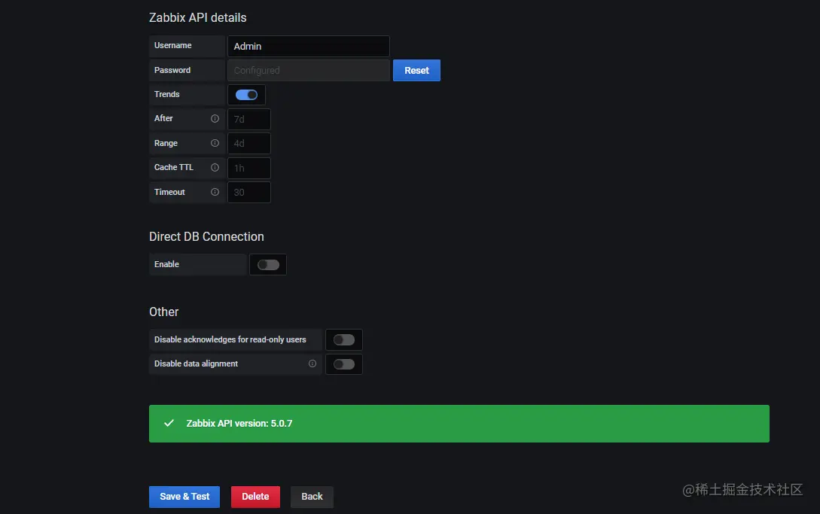Click the Back button

coord(312,497)
